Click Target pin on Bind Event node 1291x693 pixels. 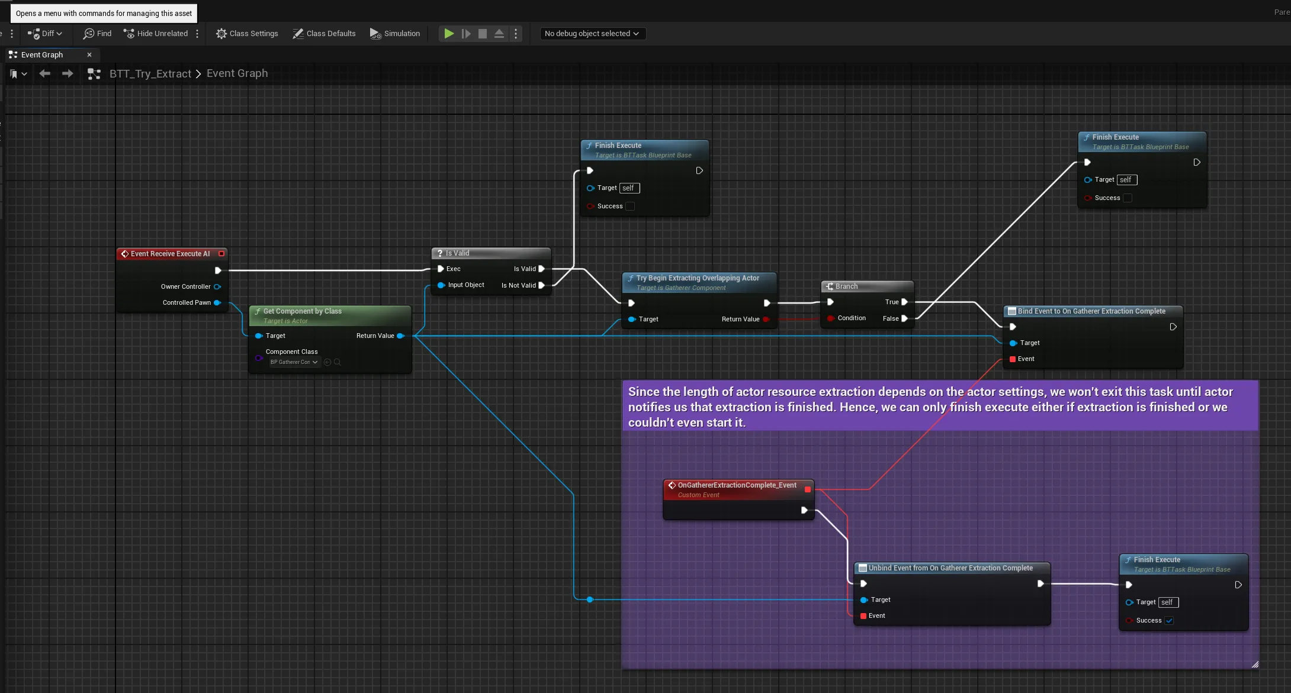1013,343
